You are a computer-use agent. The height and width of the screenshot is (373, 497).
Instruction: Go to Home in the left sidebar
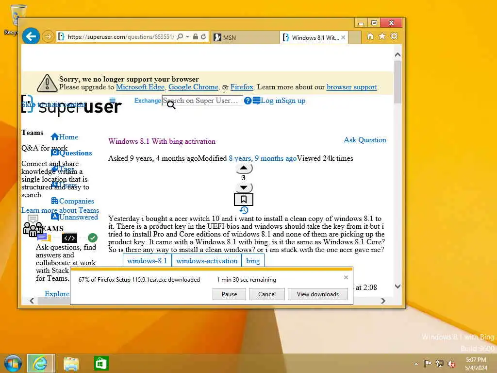[65, 136]
